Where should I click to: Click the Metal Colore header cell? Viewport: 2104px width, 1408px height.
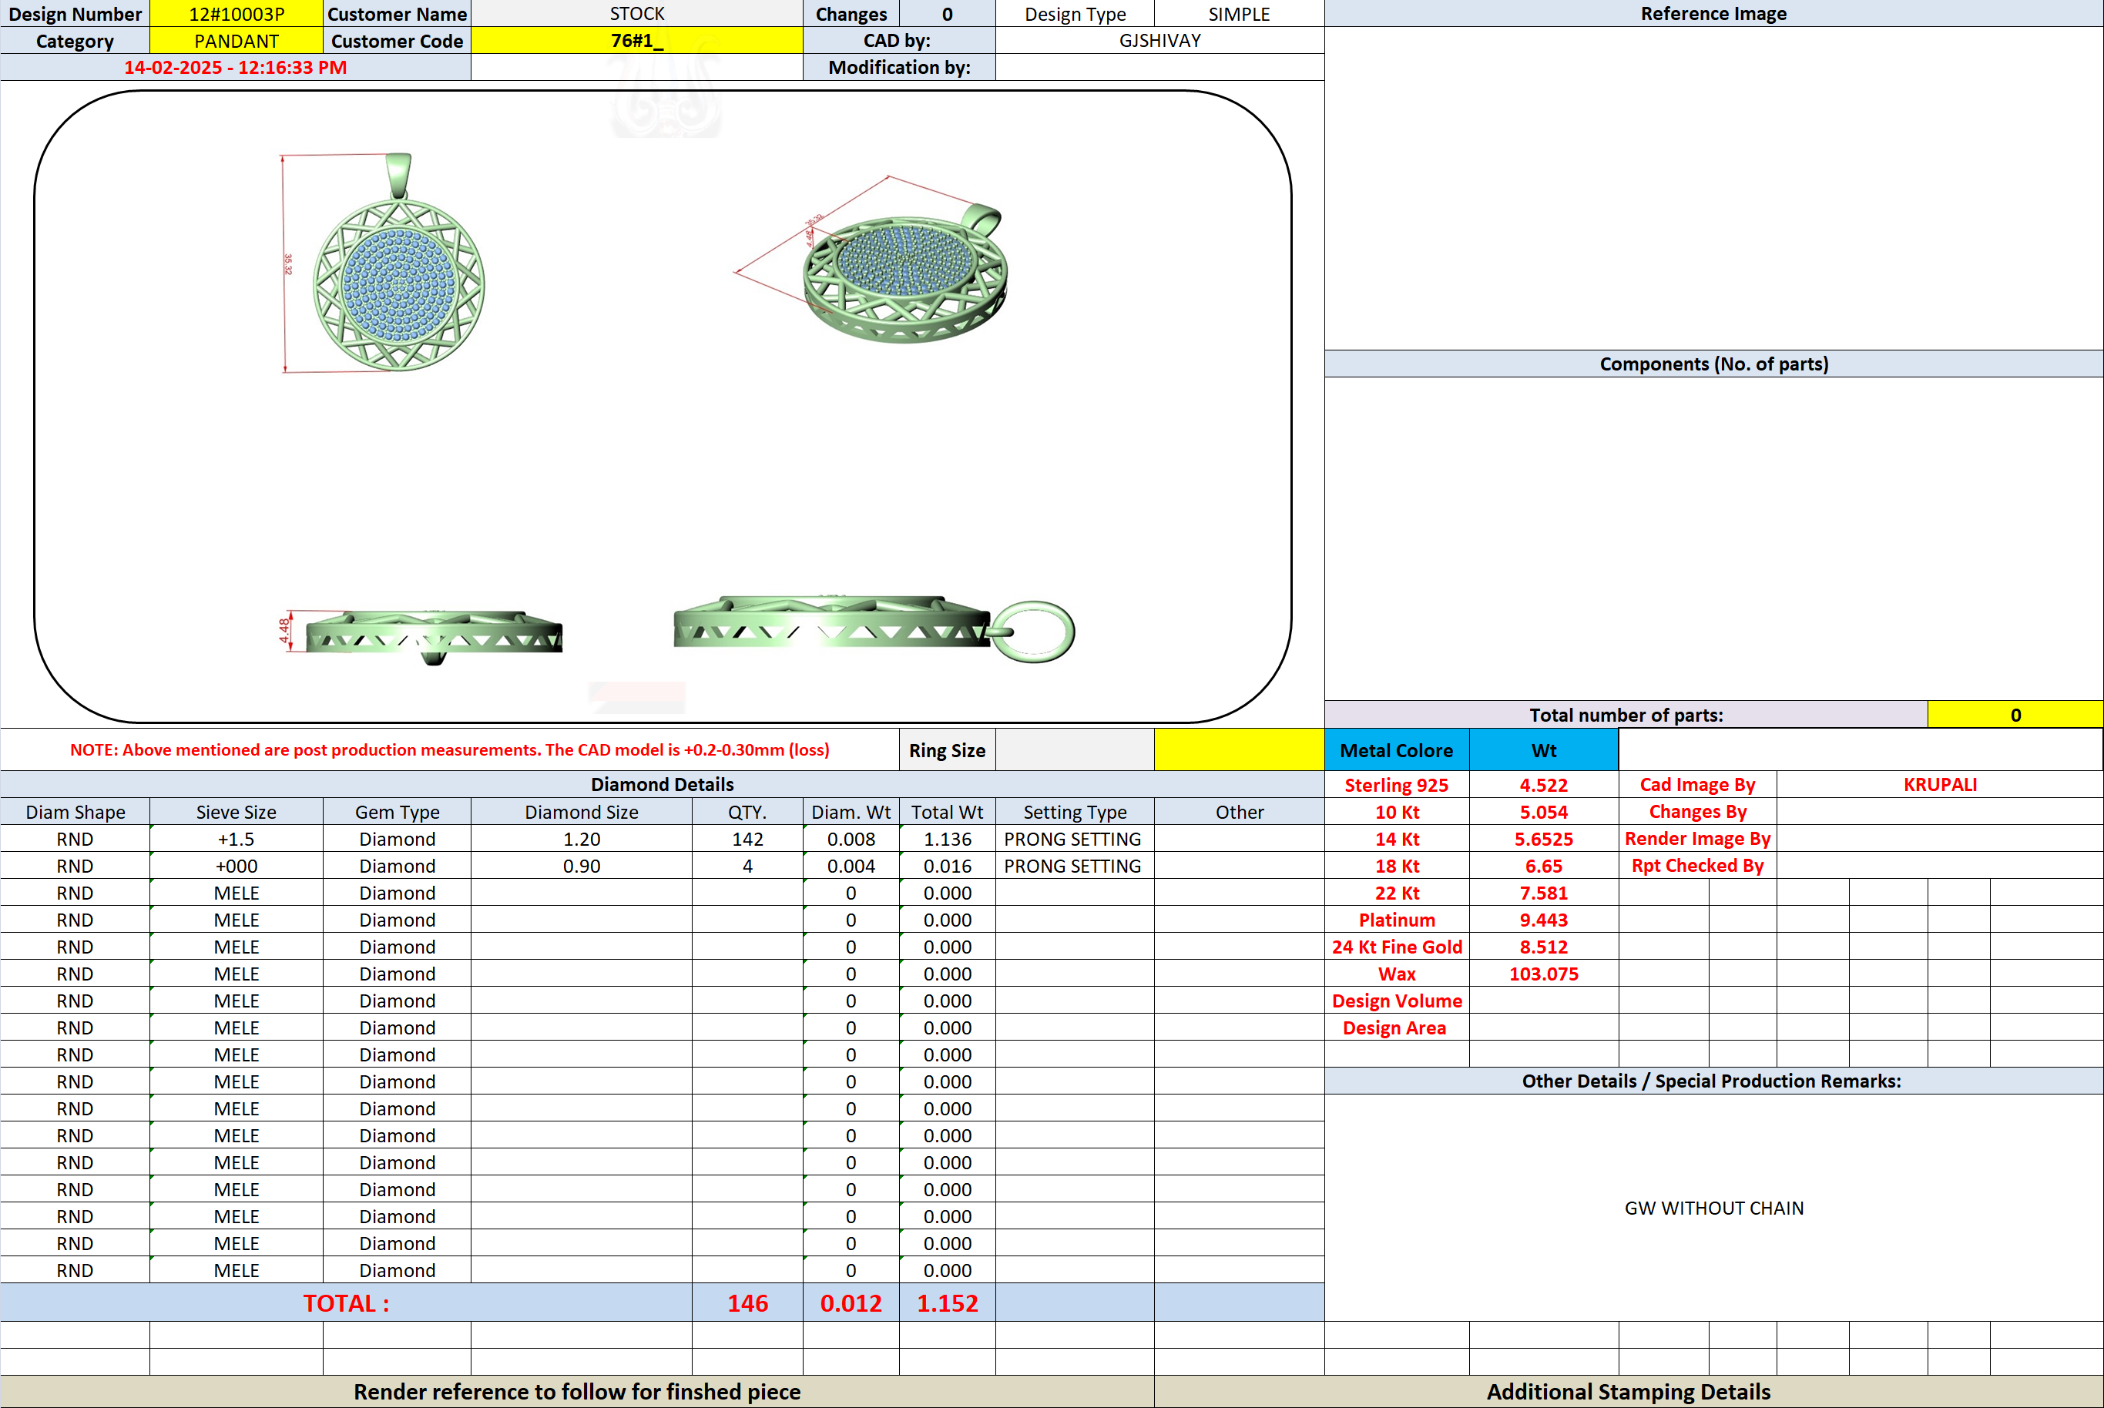point(1397,749)
